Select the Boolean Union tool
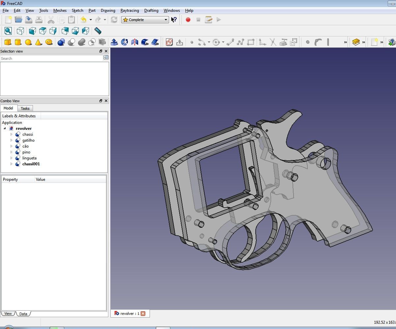Screen dimensions: 396x329 [81, 42]
